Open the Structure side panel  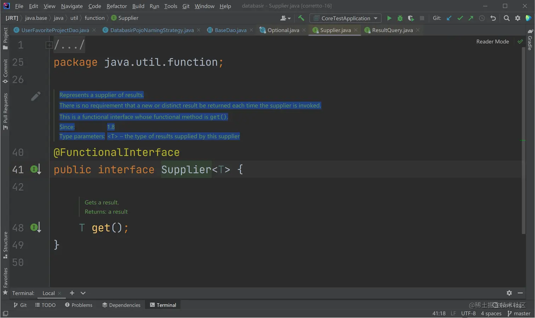(5, 245)
